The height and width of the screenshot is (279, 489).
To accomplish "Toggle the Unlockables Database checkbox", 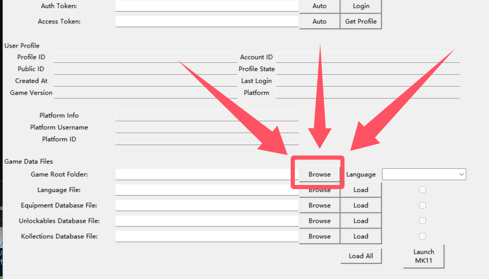I will tap(422, 221).
